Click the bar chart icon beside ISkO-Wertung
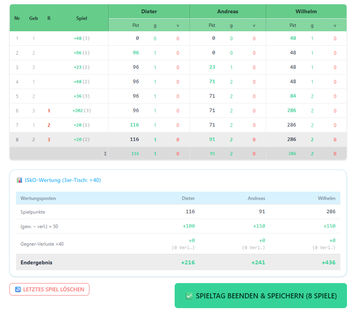 [x=19, y=180]
